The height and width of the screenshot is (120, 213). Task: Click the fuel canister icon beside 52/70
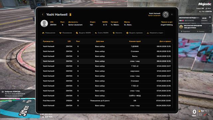(199, 111)
